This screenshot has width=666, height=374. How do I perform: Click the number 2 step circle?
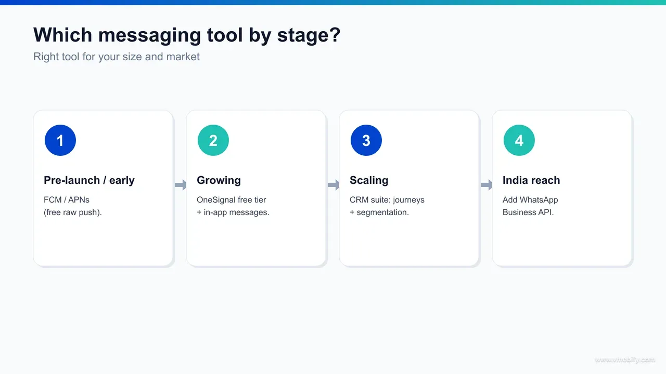click(x=213, y=140)
